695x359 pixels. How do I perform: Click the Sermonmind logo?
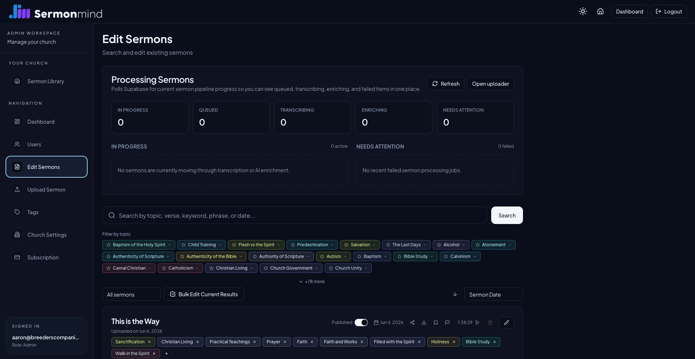click(56, 12)
